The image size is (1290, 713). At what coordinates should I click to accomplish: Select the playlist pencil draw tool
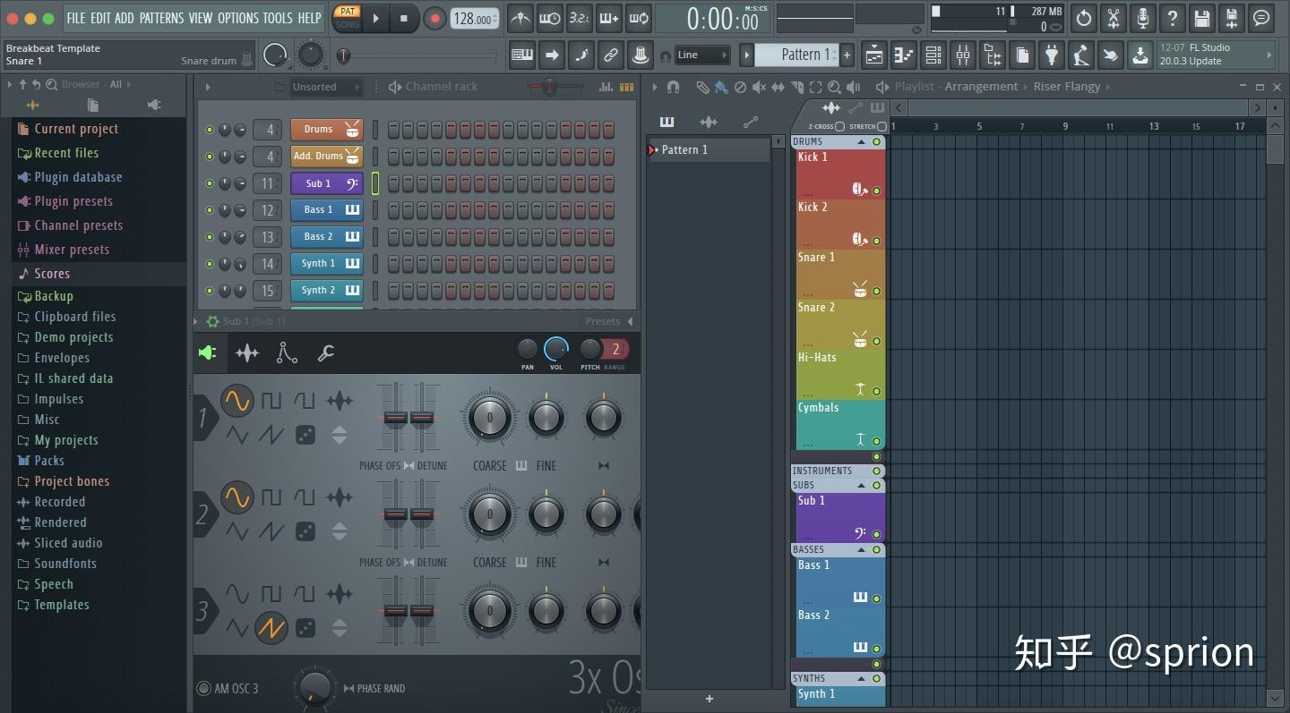pyautogui.click(x=703, y=87)
